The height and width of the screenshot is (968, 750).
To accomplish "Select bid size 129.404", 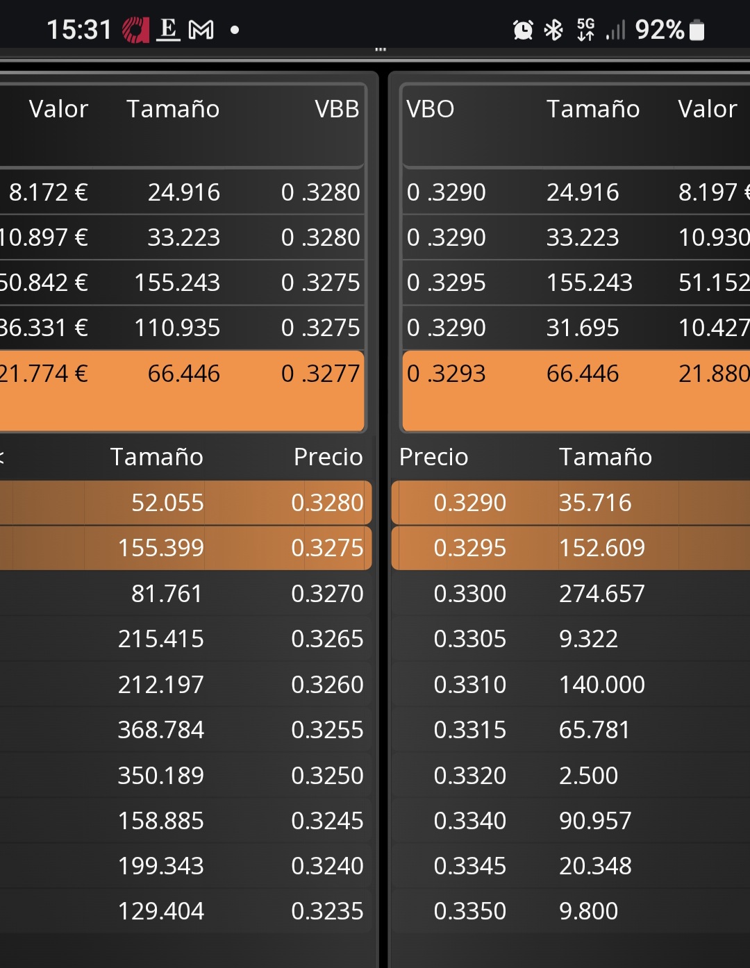I will point(161,911).
